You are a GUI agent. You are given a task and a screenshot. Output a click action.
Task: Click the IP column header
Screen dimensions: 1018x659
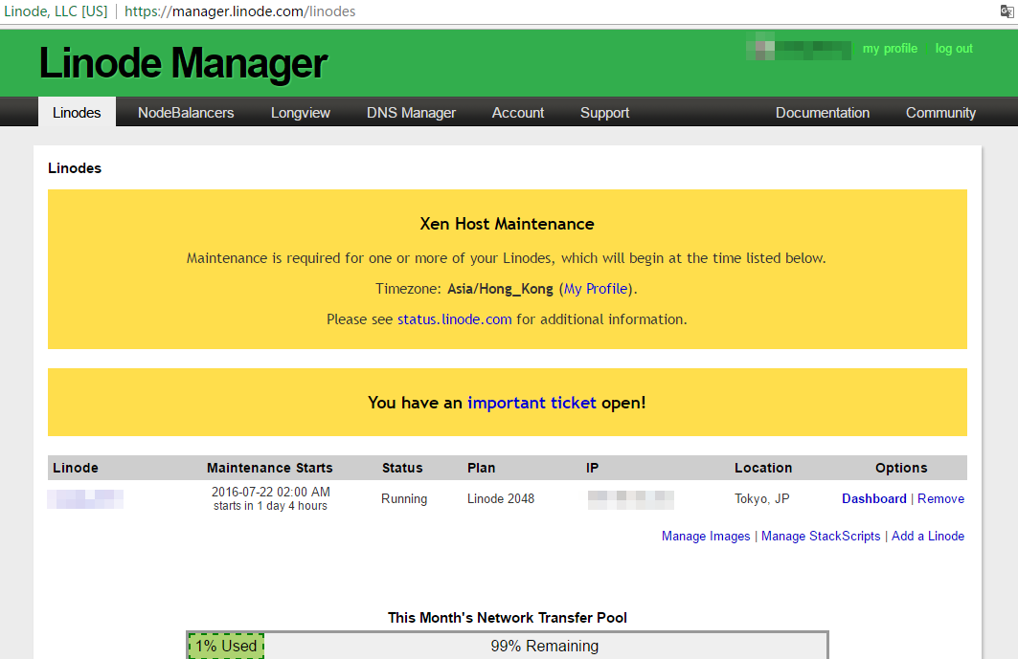point(592,468)
